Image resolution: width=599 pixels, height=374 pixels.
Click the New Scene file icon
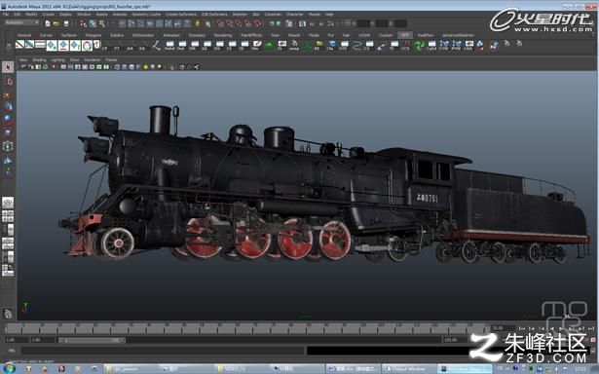coord(48,23)
